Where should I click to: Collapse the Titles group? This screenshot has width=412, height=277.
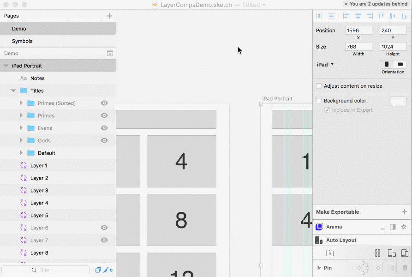pyautogui.click(x=13, y=90)
